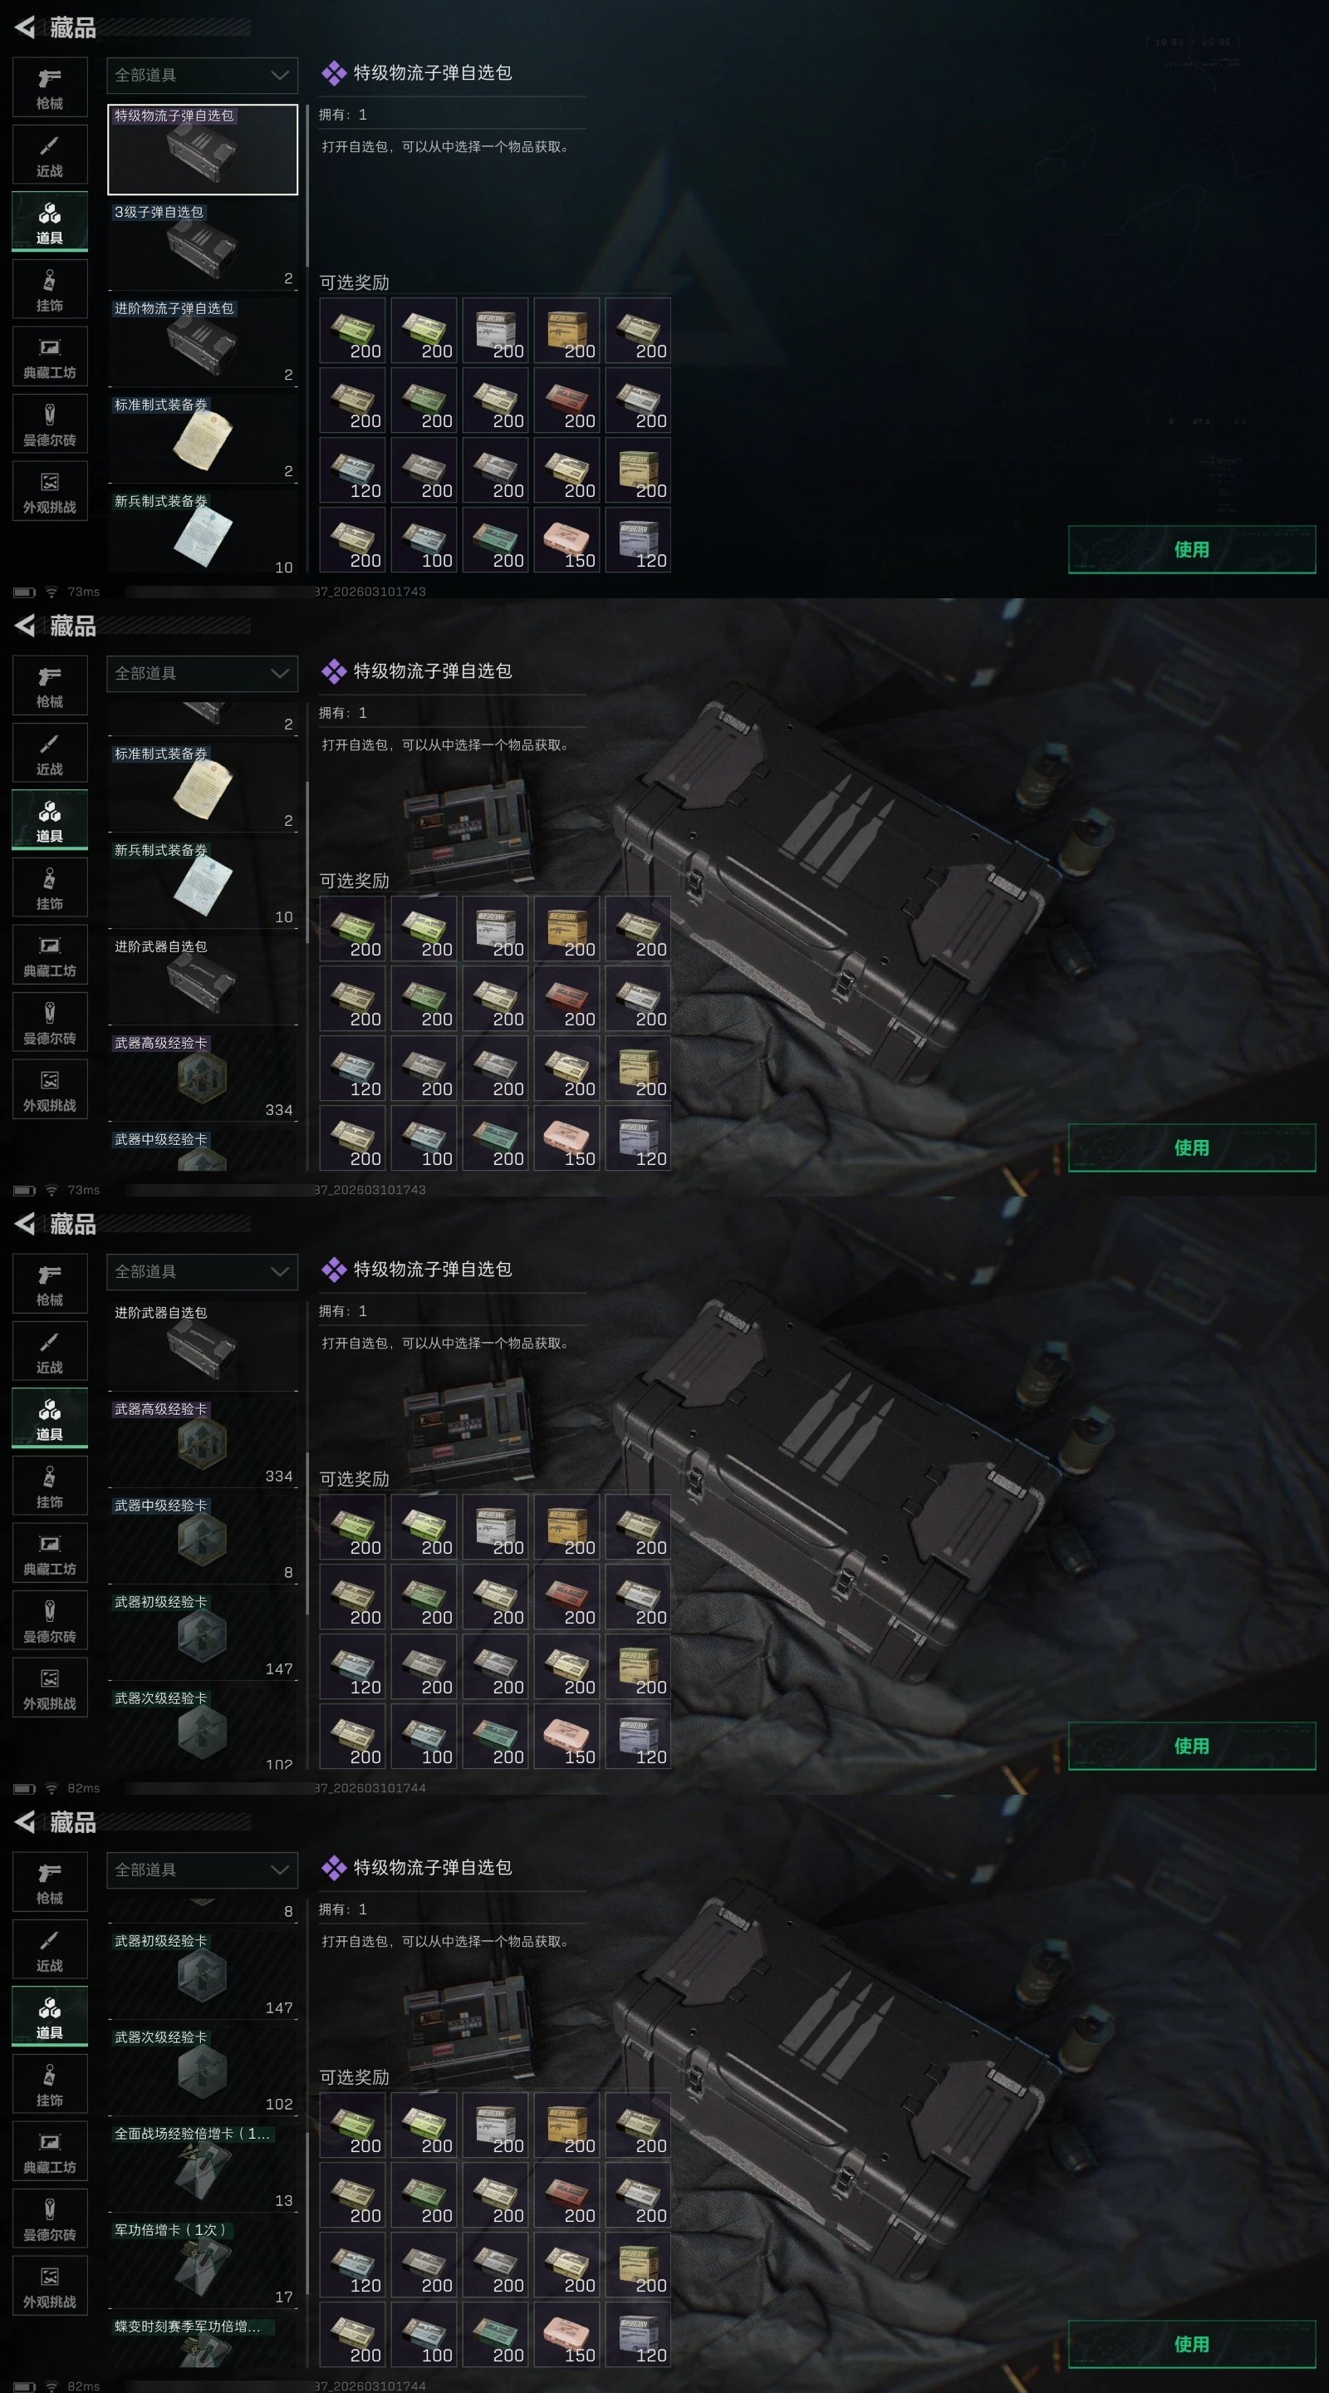
Task: Choose the 进阶物流子弹自选包 crate in list
Action: click(x=203, y=343)
